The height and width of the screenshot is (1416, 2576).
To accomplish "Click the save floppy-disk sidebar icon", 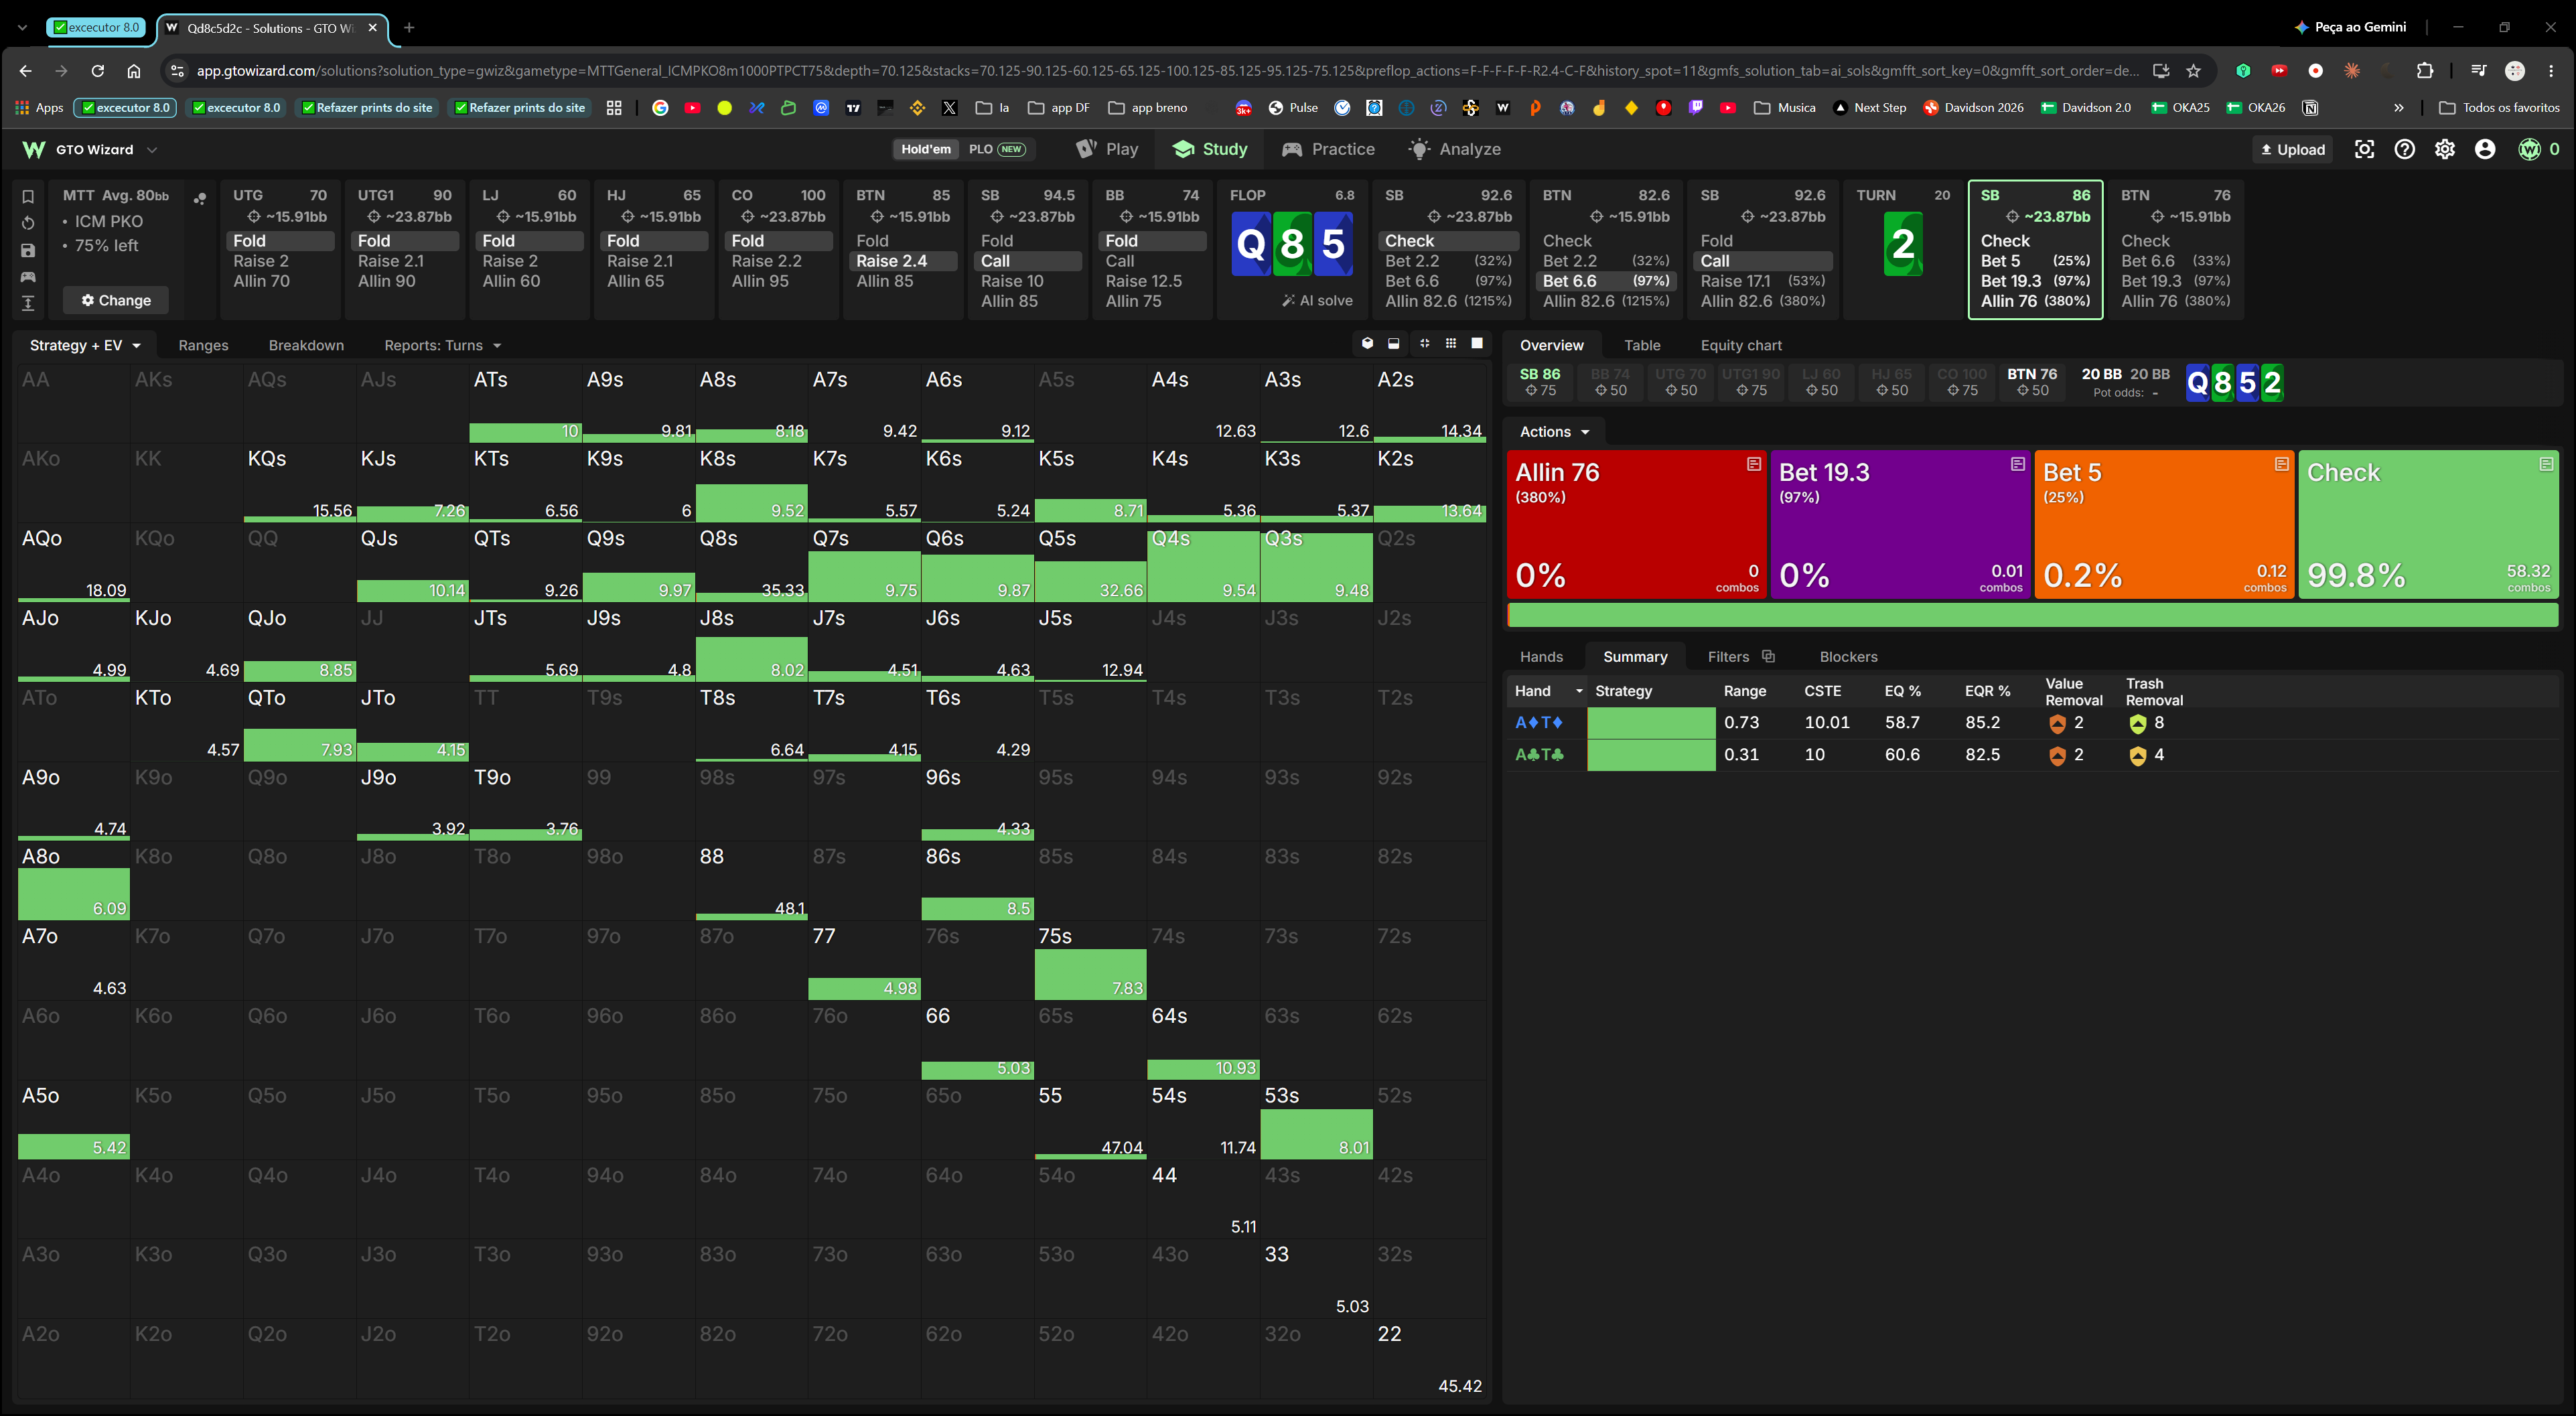I will (28, 250).
